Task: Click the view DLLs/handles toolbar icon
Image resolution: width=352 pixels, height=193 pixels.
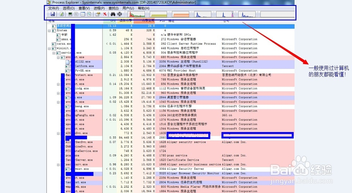Action: click(x=89, y=14)
